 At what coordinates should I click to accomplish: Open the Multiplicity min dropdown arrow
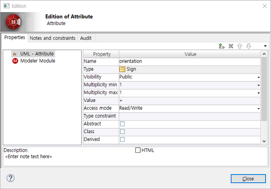pos(258,85)
